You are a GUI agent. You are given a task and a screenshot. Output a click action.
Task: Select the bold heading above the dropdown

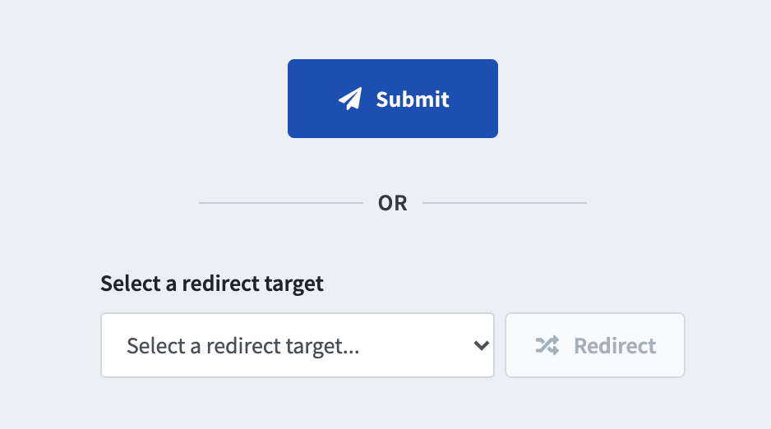pos(212,284)
